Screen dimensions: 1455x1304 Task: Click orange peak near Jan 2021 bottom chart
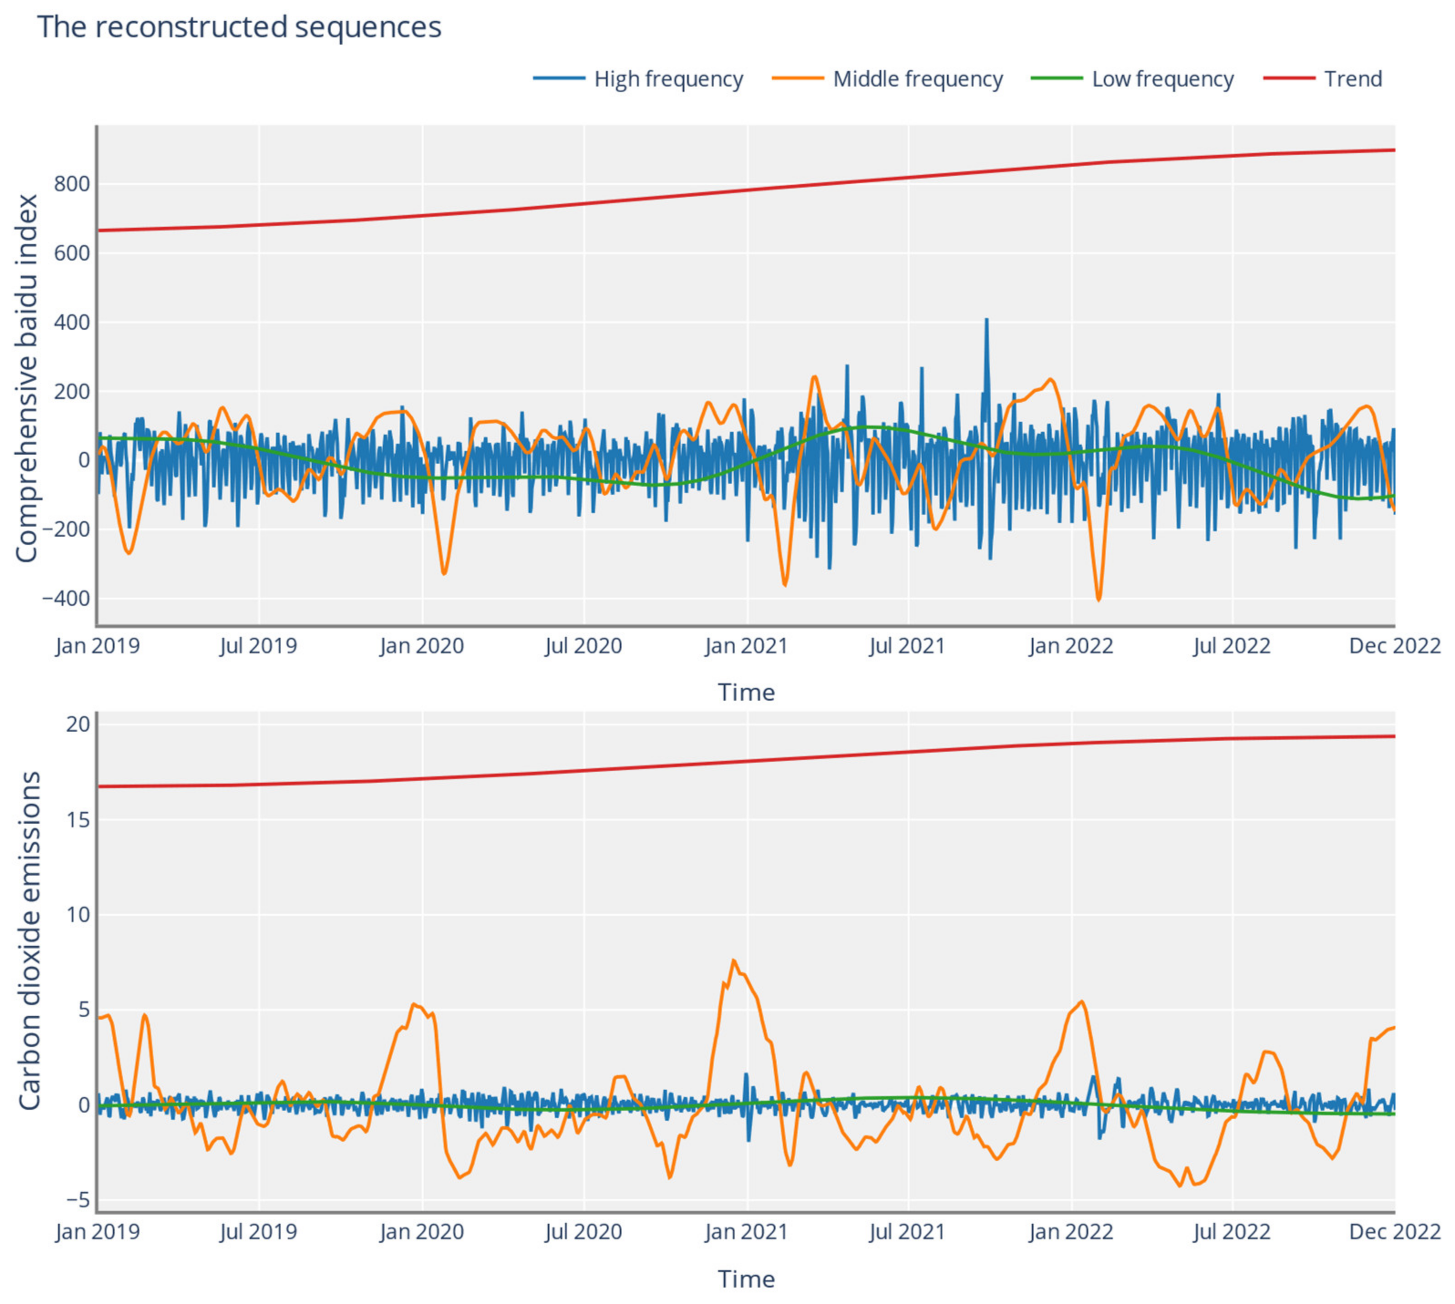(733, 961)
